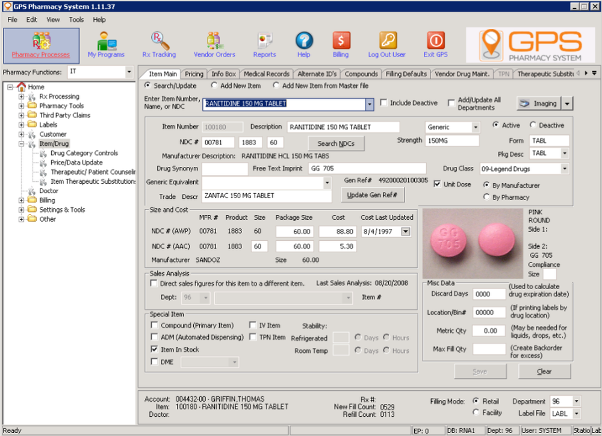Click the pink tablet image

[x=473, y=243]
